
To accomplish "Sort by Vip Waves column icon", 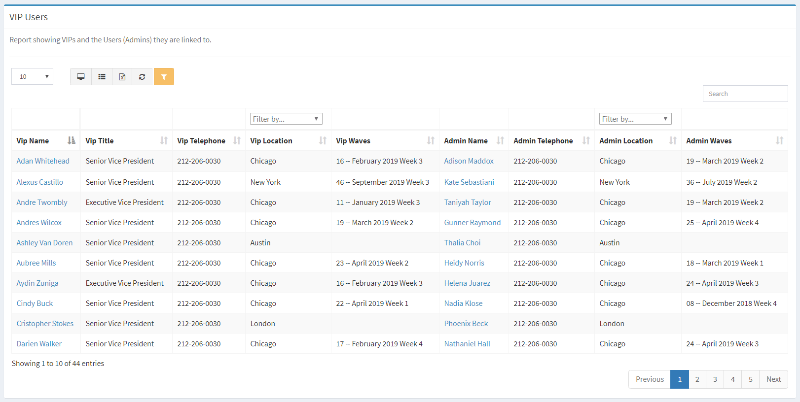I will point(431,140).
